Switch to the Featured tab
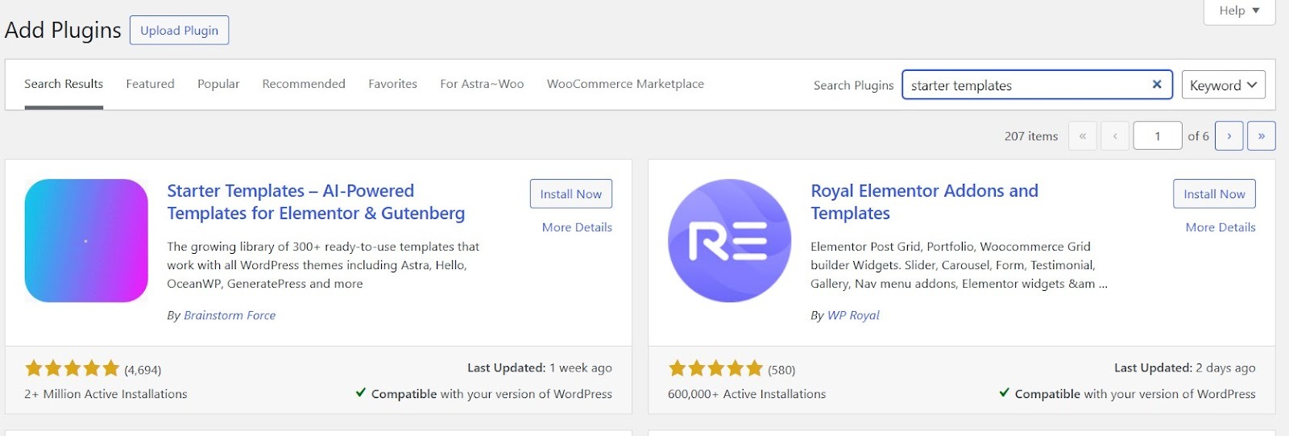The width and height of the screenshot is (1289, 436). click(150, 84)
